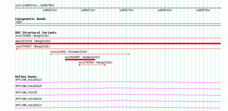Open transcript AFF2|NM_002025
Image resolution: width=228 pixels, height=111 pixels.
point(26,92)
